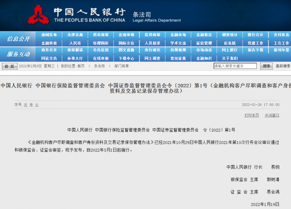This screenshot has height=209, width=291.
Task: Open 高级搜索 advanced search link
Action: pyautogui.click(x=283, y=66)
